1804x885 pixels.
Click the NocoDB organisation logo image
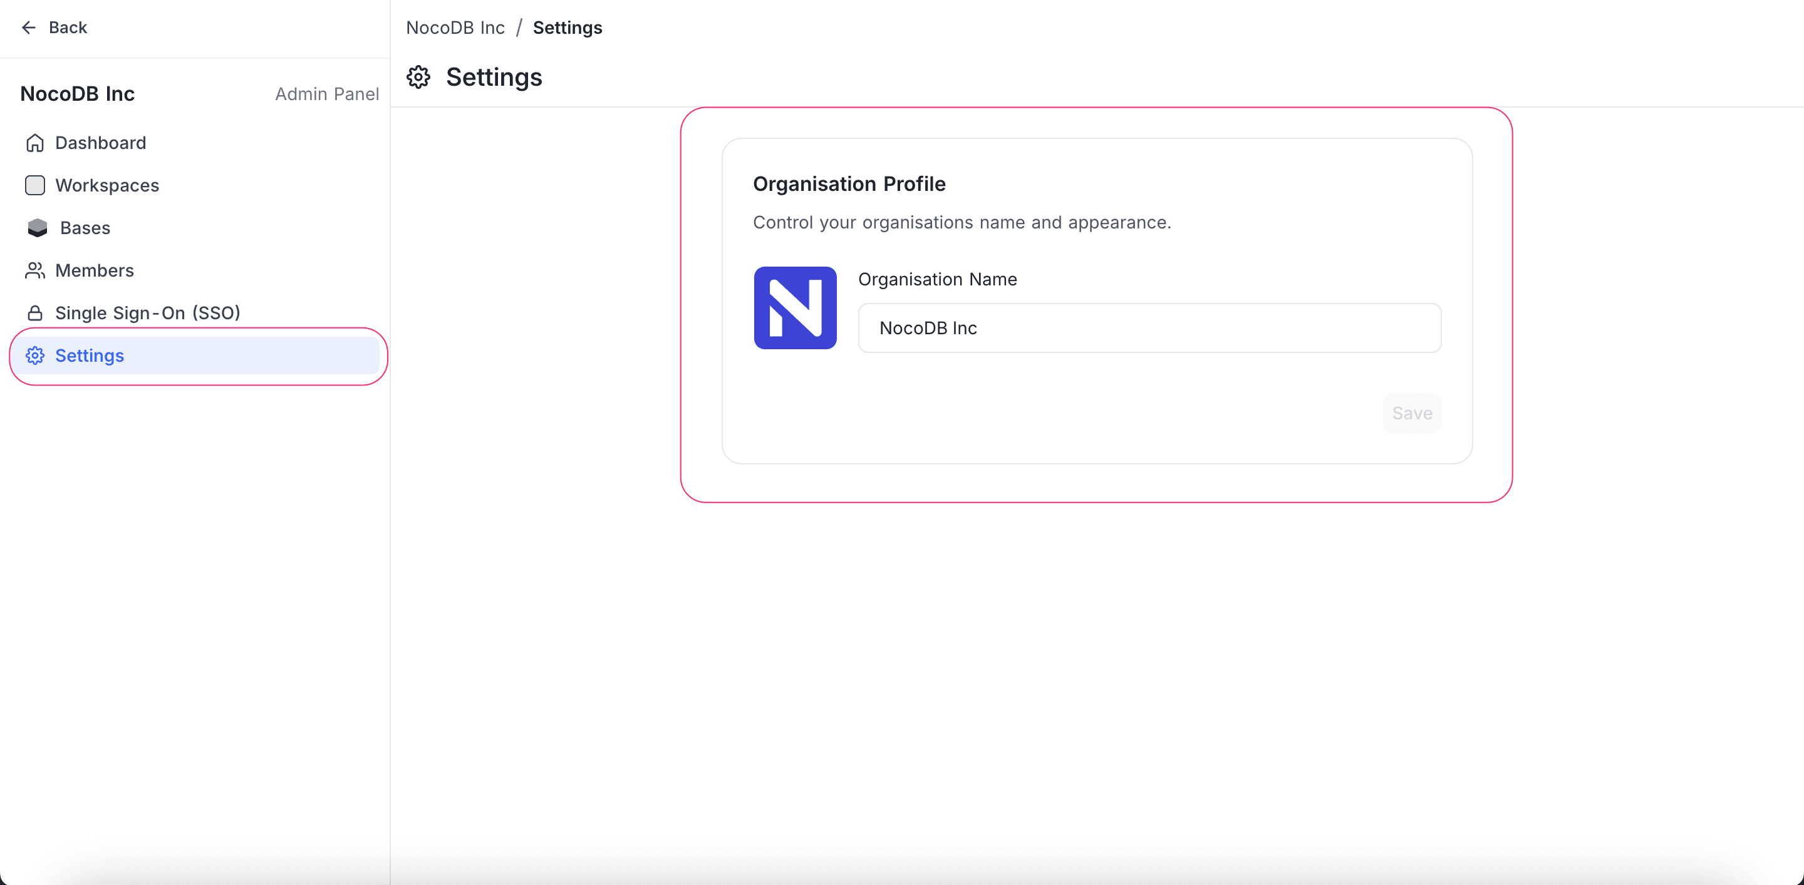pos(795,308)
